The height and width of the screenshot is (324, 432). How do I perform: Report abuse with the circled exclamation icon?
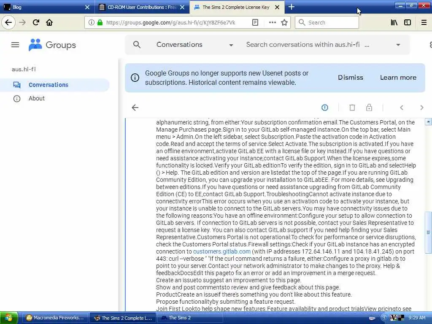pyautogui.click(x=325, y=108)
